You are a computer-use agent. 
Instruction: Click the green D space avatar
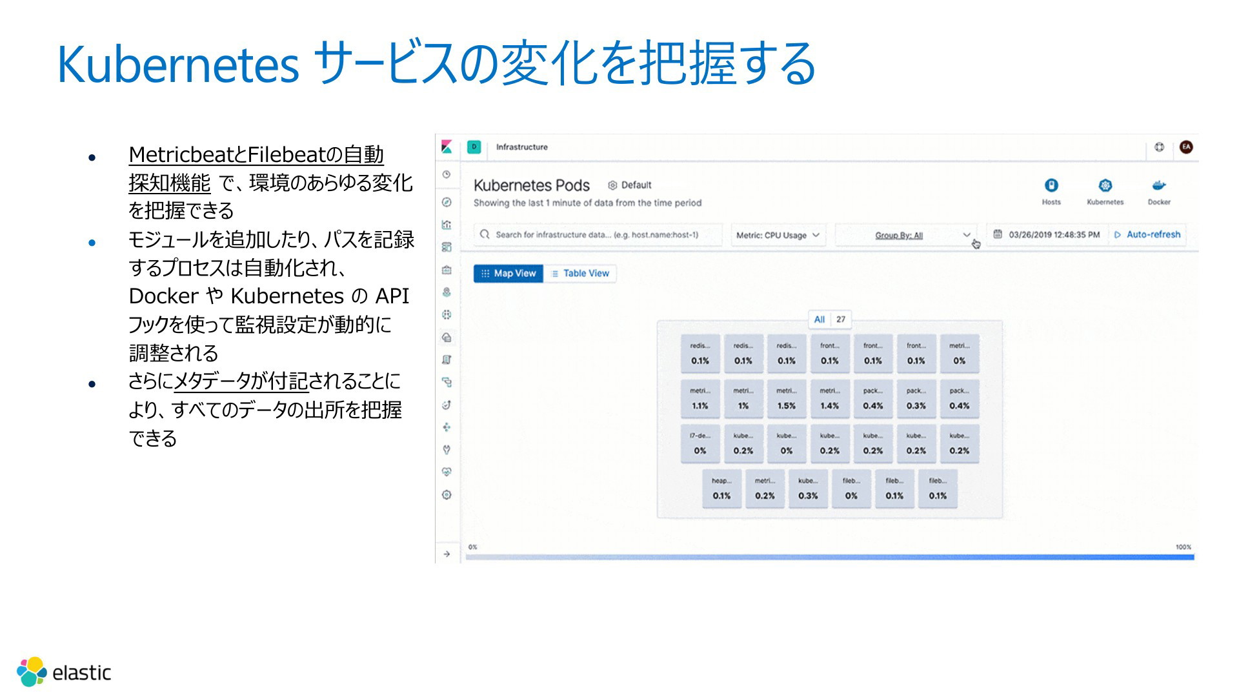click(474, 147)
